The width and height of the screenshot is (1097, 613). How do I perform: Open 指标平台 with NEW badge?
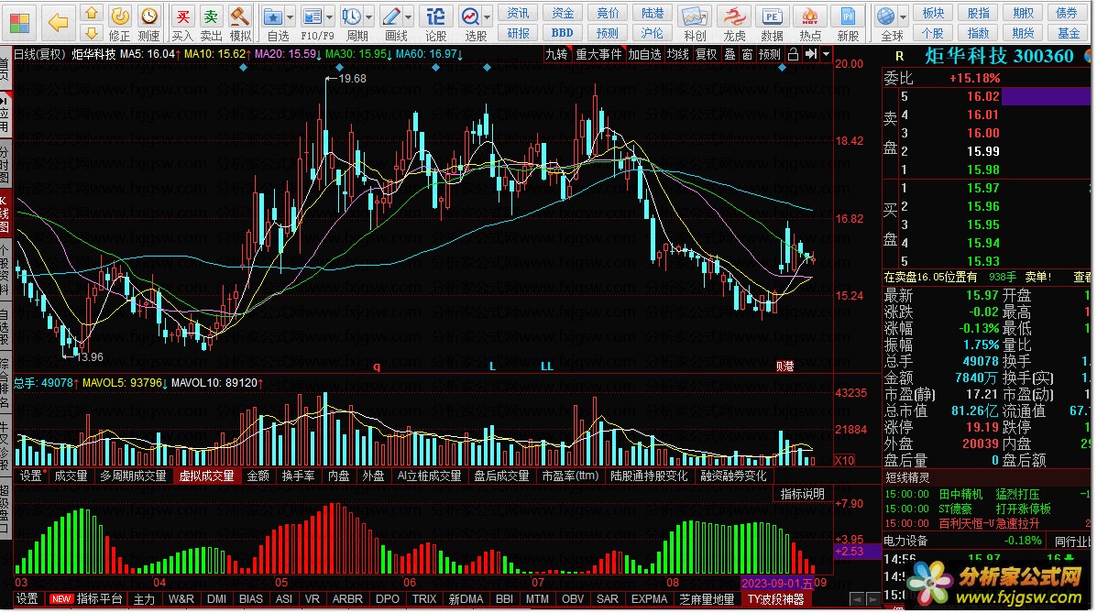pos(86,599)
